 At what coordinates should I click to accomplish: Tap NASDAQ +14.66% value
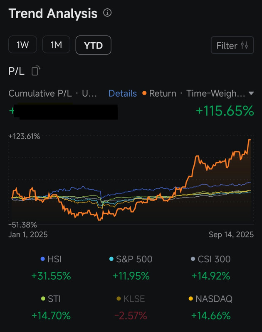(211, 316)
